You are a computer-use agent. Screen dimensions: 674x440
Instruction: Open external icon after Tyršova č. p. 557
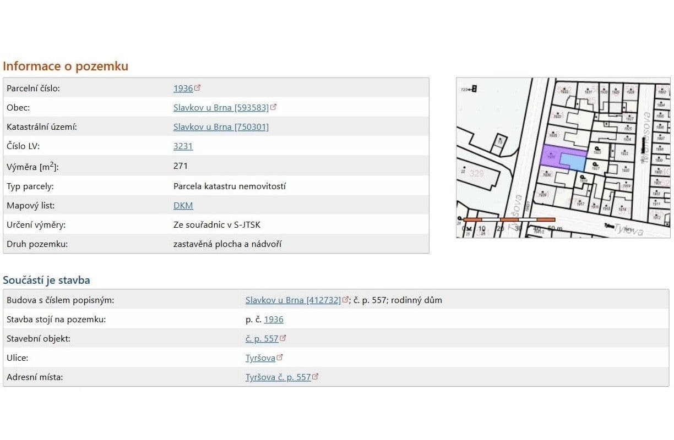point(316,377)
